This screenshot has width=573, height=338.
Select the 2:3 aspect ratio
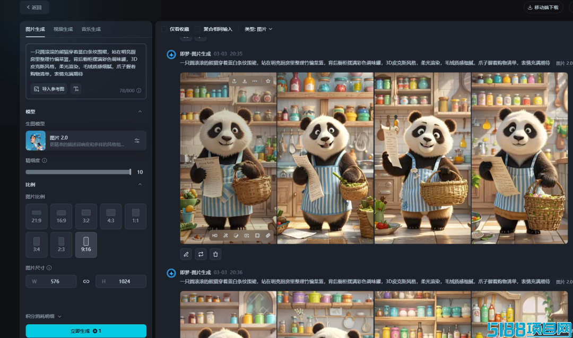62,245
